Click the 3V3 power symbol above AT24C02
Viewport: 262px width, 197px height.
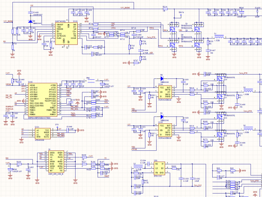(x=57, y=125)
